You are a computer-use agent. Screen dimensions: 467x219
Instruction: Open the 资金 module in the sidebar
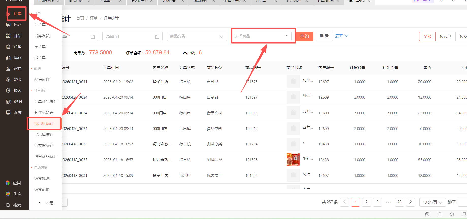point(14,80)
